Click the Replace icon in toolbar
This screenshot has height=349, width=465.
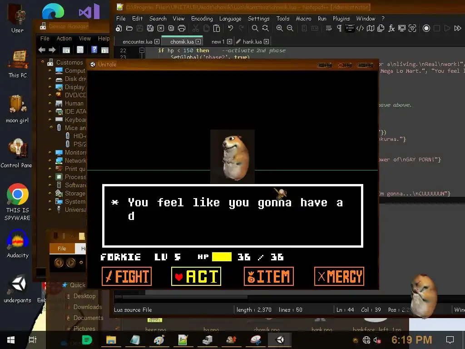265,28
